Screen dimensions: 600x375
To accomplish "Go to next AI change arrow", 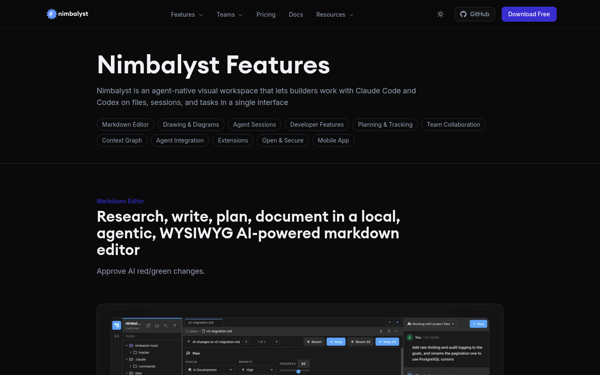I will [x=276, y=342].
